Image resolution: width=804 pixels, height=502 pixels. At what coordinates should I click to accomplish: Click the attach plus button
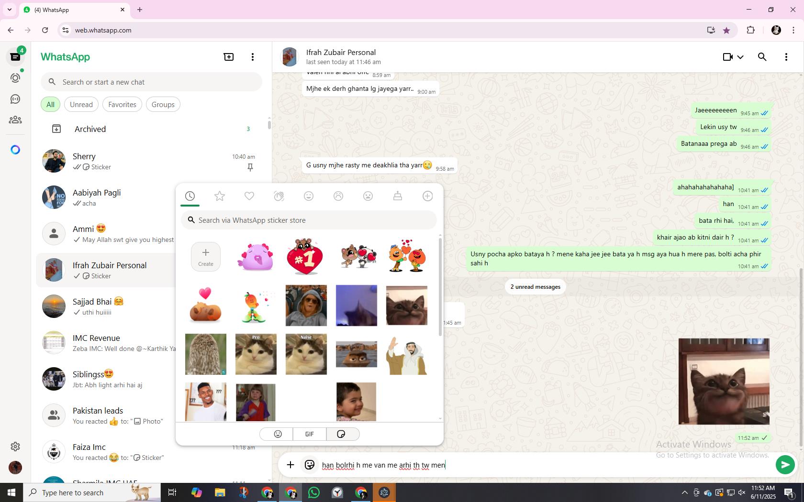[x=290, y=465]
